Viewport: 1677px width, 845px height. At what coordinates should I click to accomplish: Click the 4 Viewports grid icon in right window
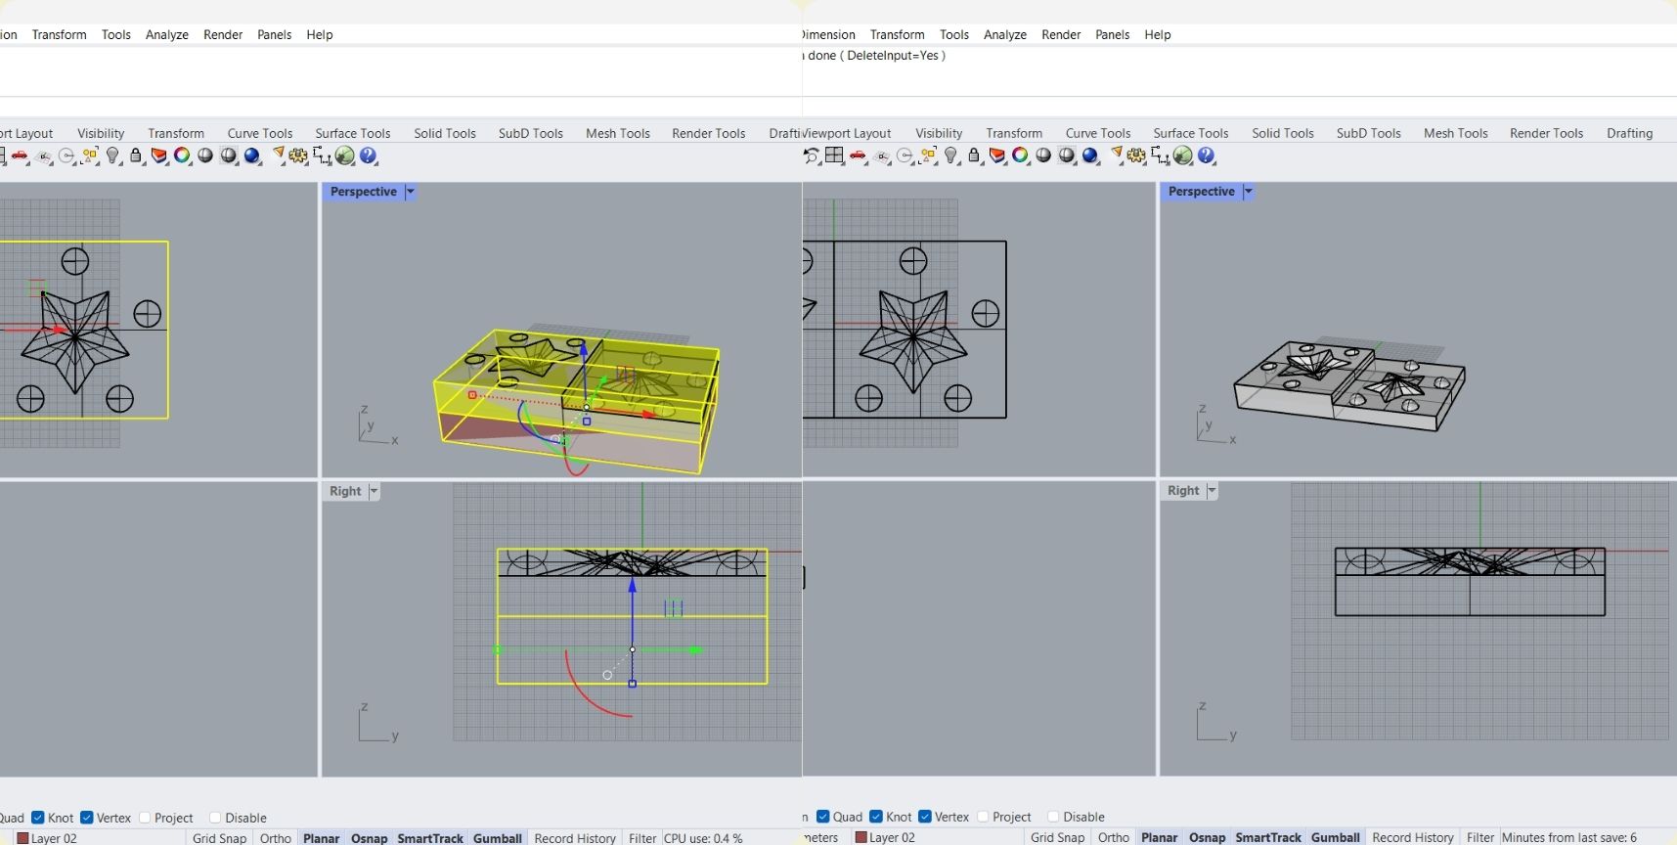tap(834, 155)
